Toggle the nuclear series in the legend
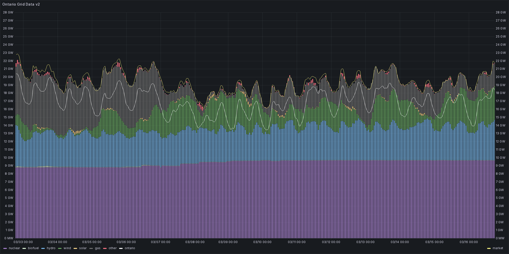Image resolution: width=509 pixels, height=254 pixels. 14,248
